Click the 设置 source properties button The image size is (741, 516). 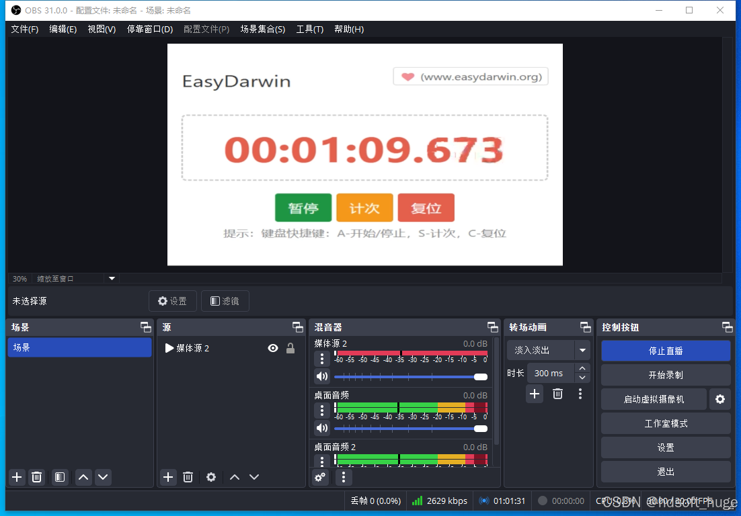pos(173,301)
